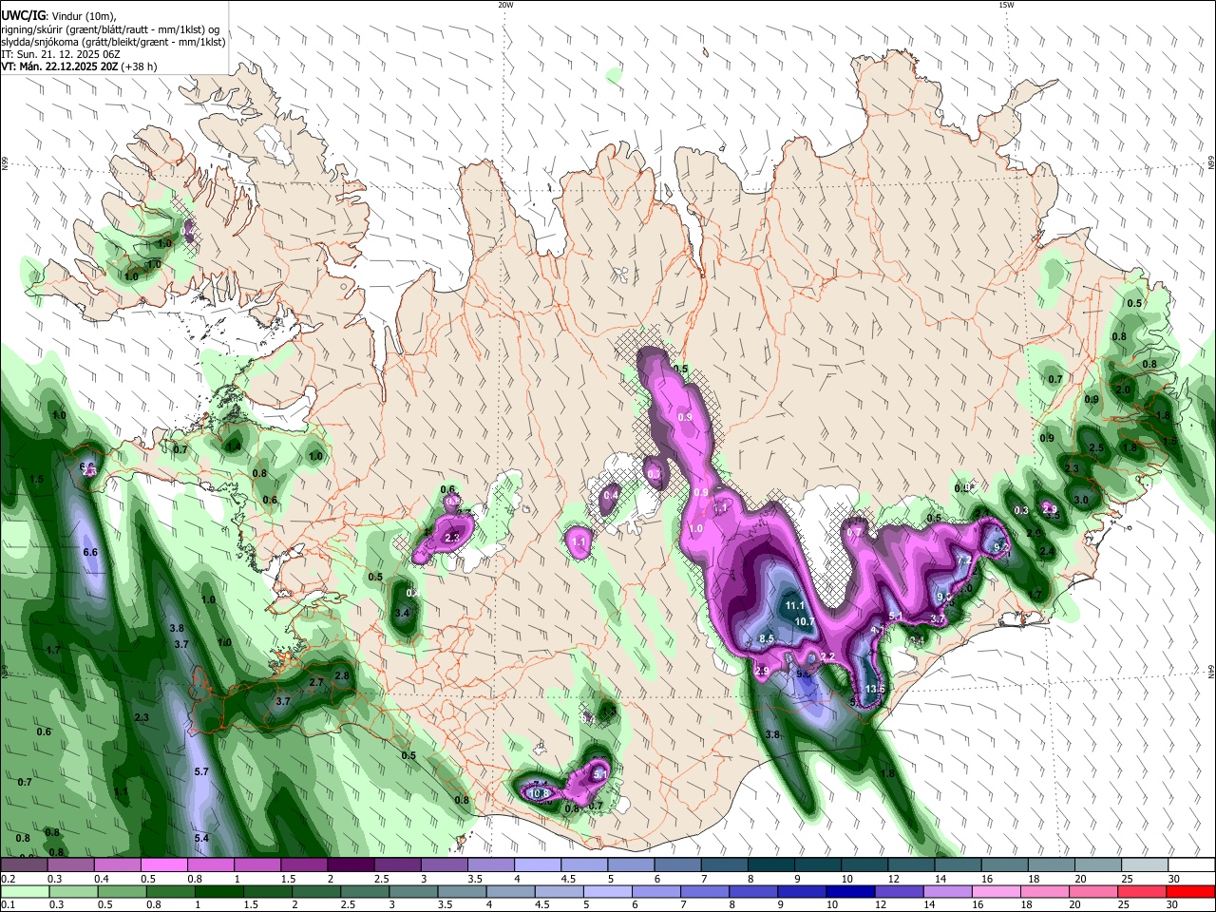Click the 3.4 value in the western green patch
Viewport: 1216px width, 912px height.
click(402, 613)
